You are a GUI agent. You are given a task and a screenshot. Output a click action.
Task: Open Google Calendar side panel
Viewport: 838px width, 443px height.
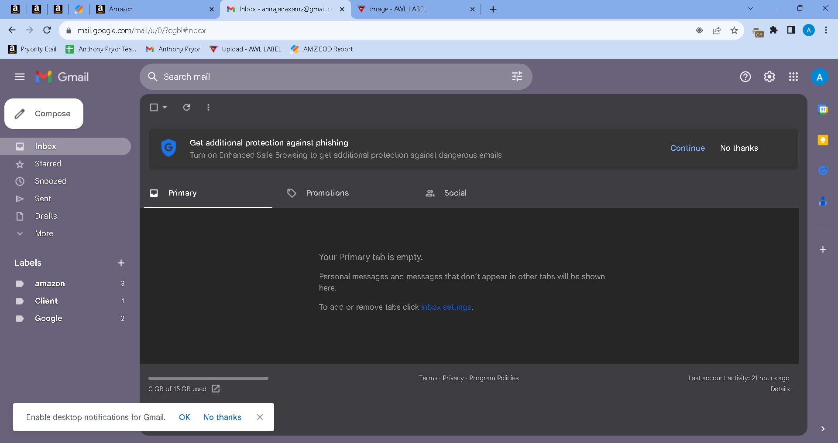(823, 109)
